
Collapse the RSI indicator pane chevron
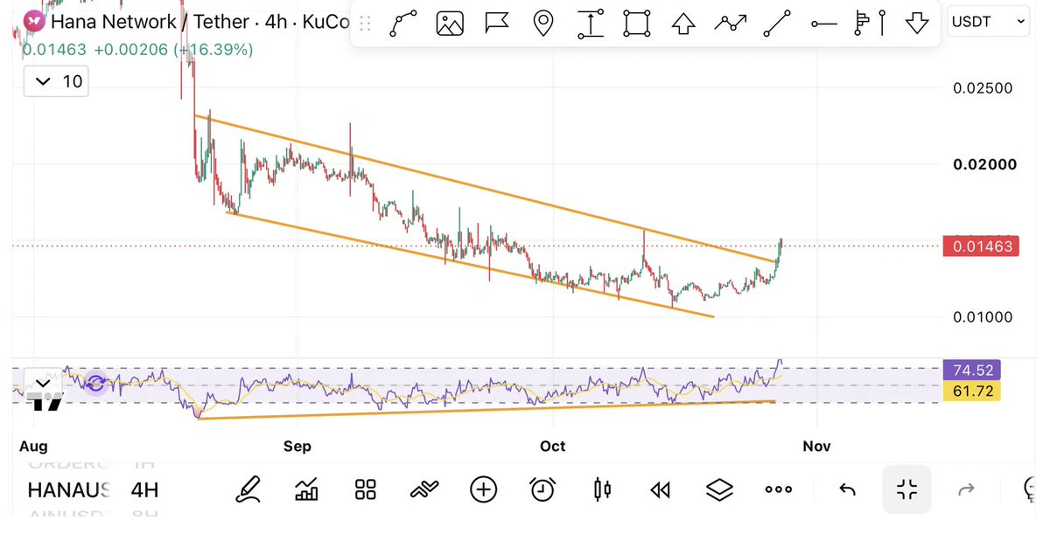tap(40, 383)
